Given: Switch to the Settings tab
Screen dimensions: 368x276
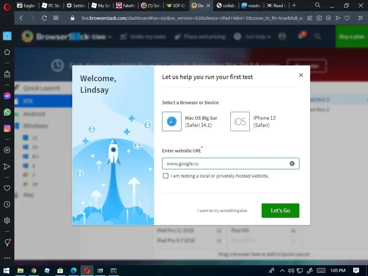Looking at the screenshot, I should [x=76, y=5].
